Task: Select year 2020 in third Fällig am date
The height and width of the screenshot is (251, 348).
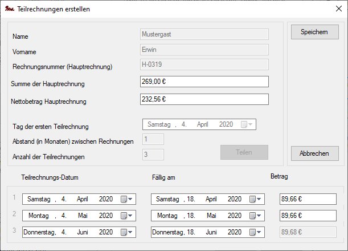Action: click(234, 232)
